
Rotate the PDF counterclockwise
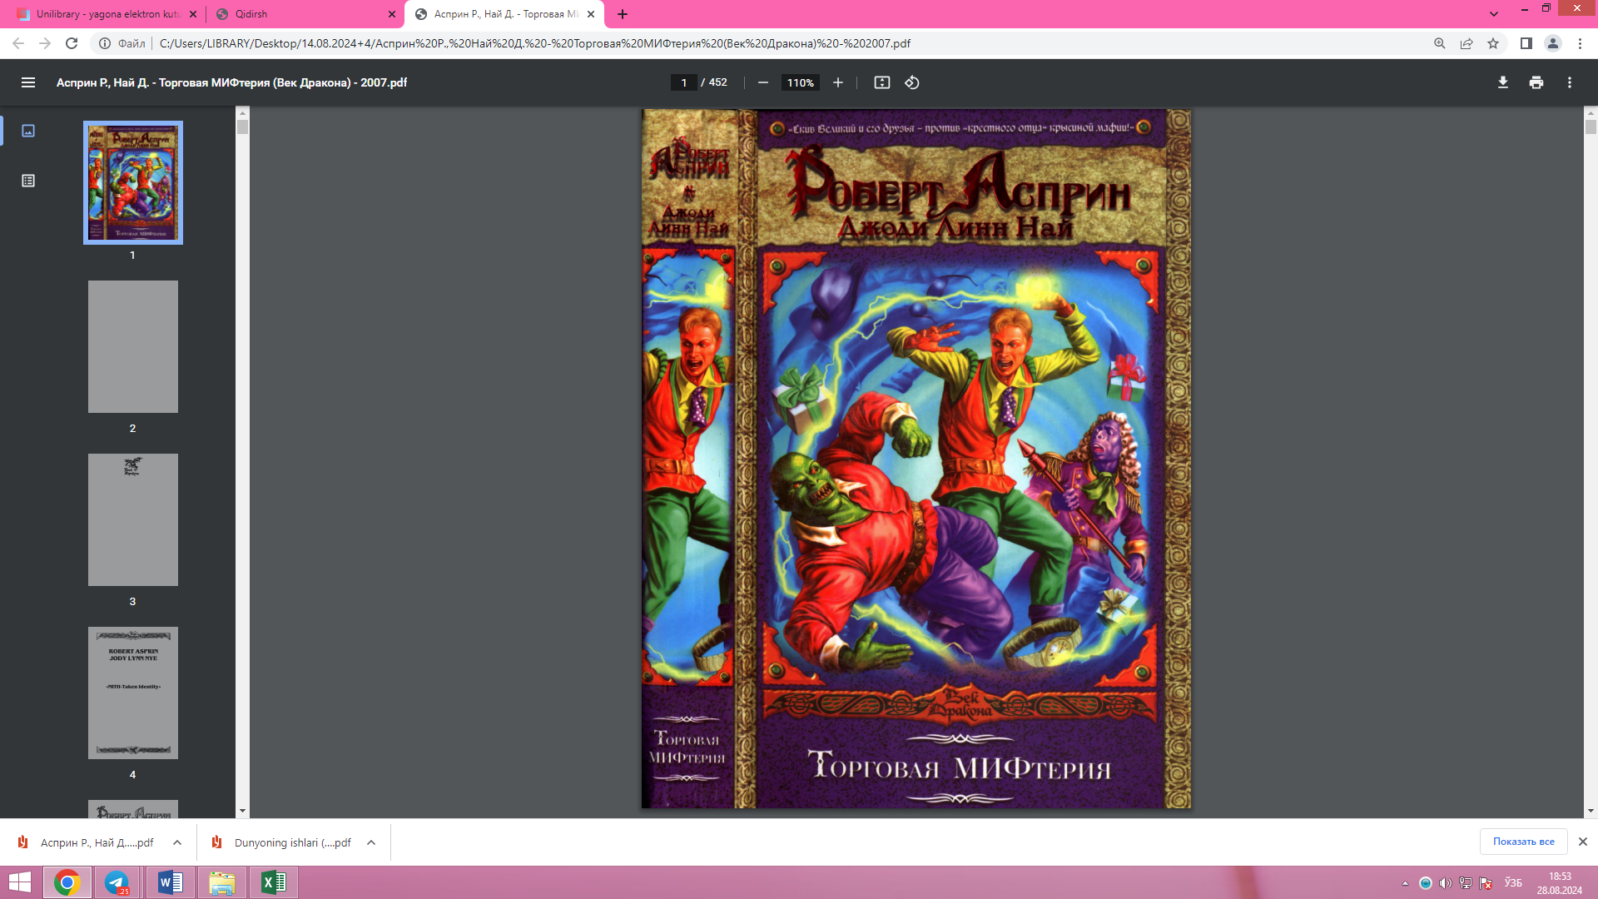[912, 82]
